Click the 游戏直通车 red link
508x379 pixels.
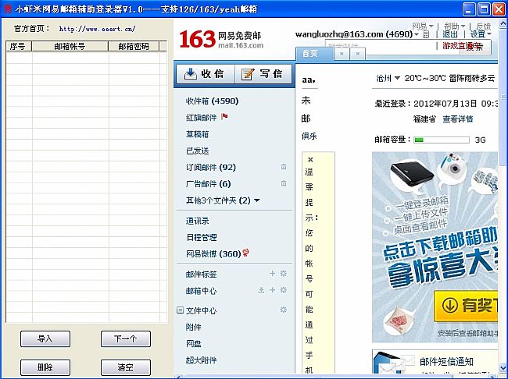pos(461,46)
